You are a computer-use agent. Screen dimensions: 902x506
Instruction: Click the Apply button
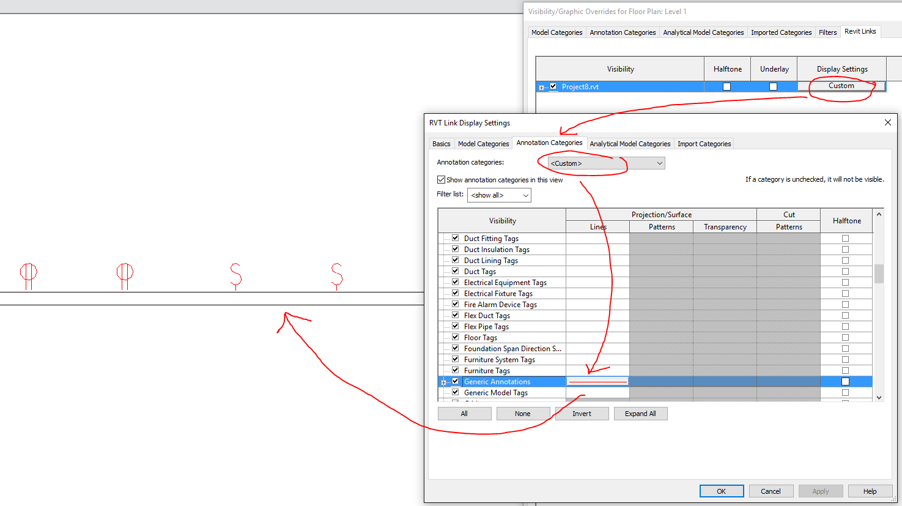click(821, 491)
